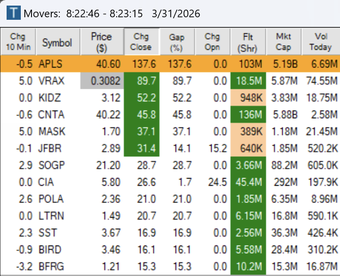Click JFBR Gap value 14.1
Image resolution: width=340 pixels, height=276 pixels.
coord(182,149)
